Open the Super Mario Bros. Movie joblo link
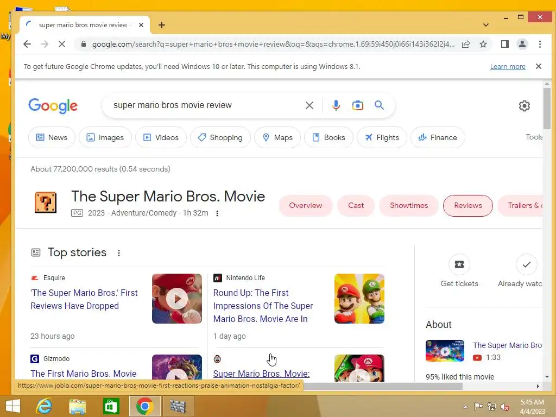 261,374
